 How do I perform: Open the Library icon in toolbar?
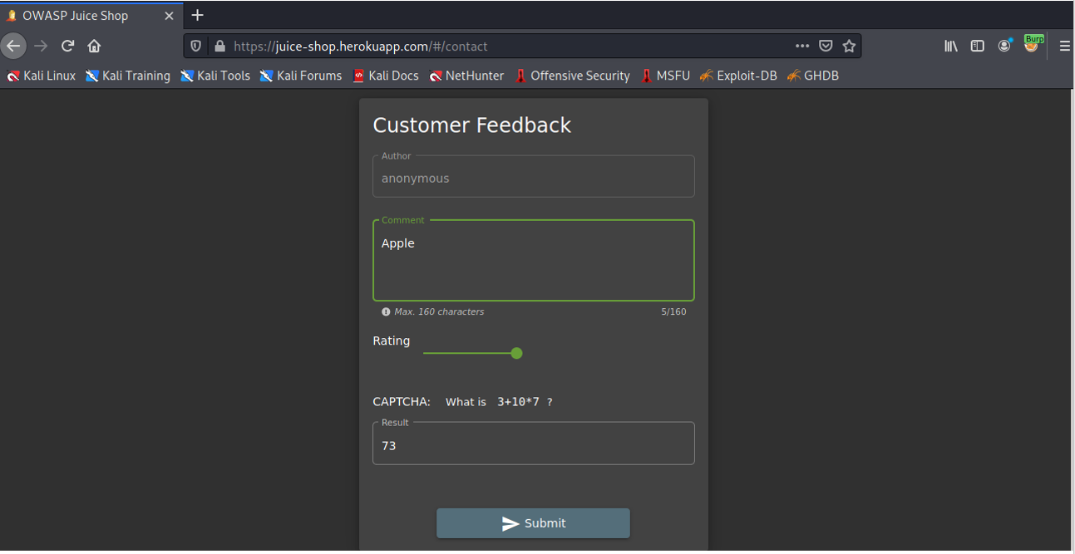951,47
